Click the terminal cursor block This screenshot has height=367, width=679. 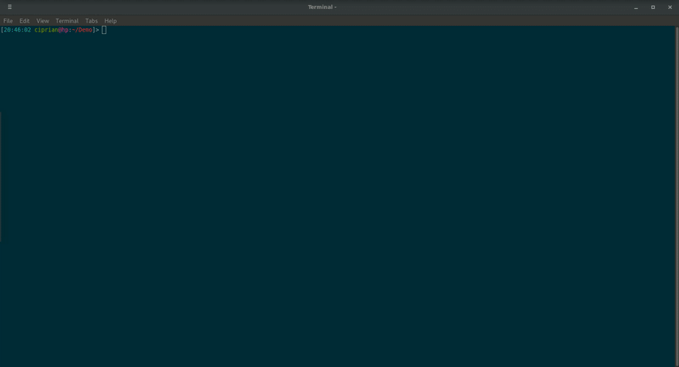[104, 30]
